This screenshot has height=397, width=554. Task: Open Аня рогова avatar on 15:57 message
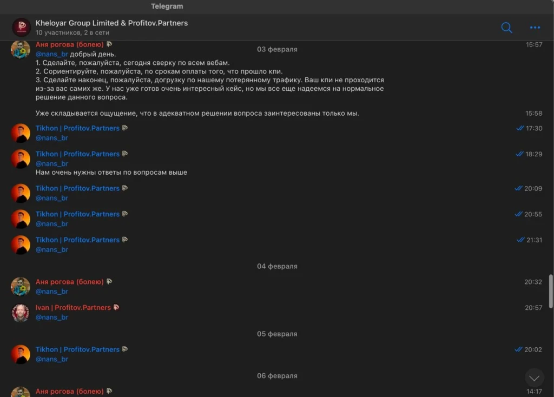pyautogui.click(x=21, y=49)
